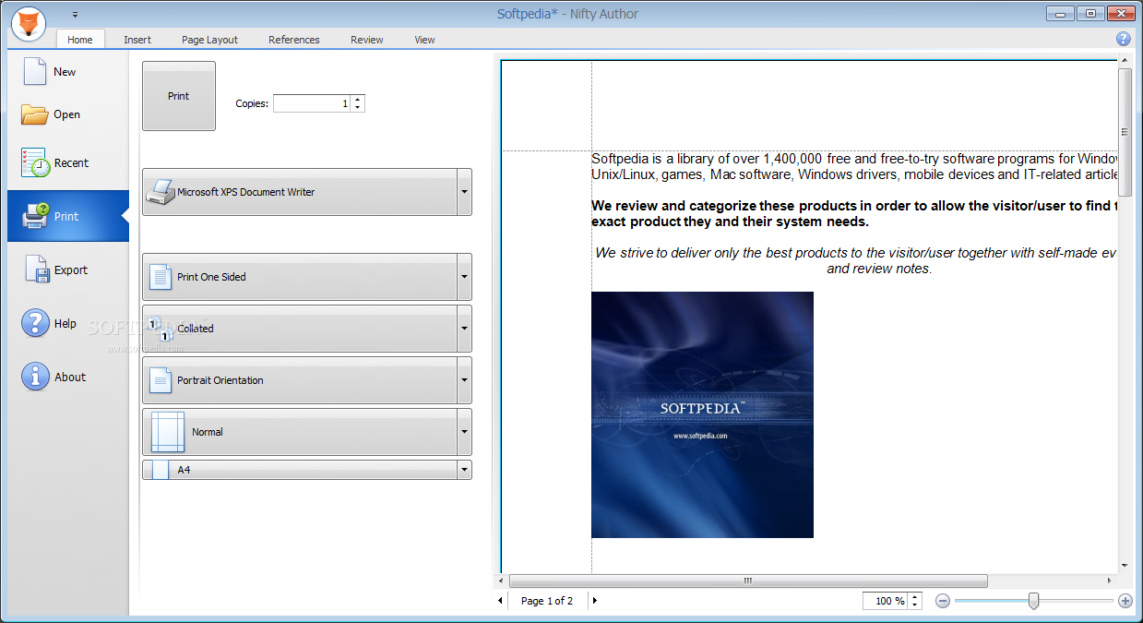
Task: Go to next page arrow
Action: click(x=594, y=601)
